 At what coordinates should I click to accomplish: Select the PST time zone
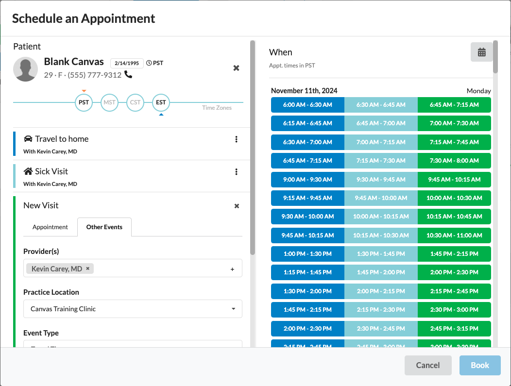(x=84, y=102)
